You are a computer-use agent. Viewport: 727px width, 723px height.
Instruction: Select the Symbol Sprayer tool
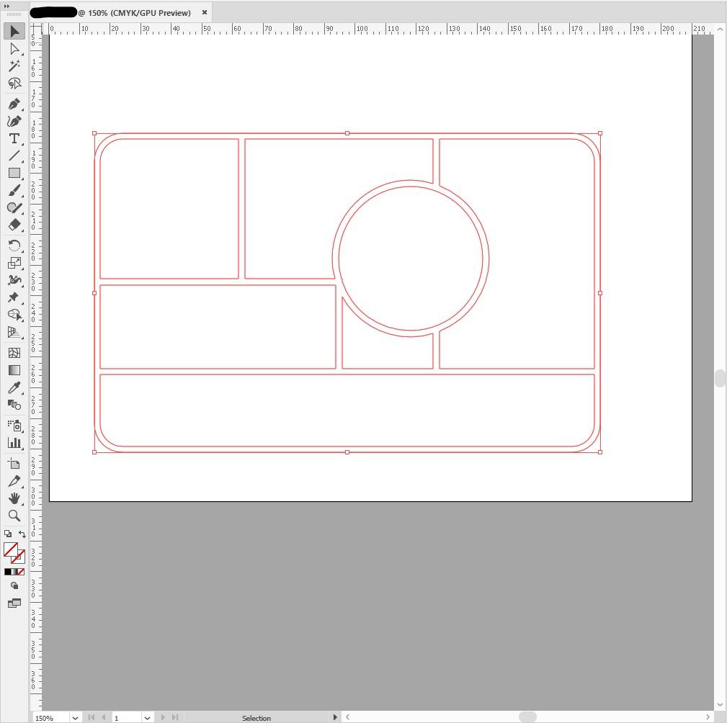tap(14, 425)
